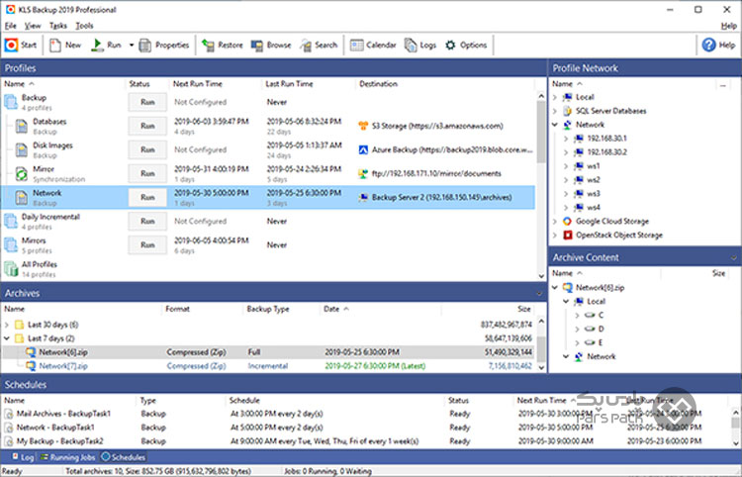Click the Backup Server 2 destination icon

click(363, 197)
